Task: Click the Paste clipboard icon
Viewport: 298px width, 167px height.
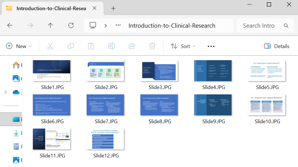Action: pyautogui.click(x=91, y=46)
